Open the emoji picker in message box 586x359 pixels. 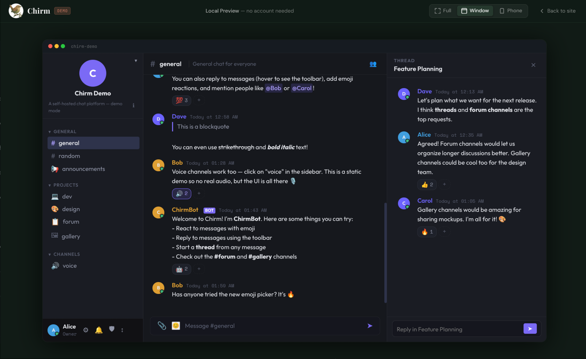pyautogui.click(x=176, y=326)
